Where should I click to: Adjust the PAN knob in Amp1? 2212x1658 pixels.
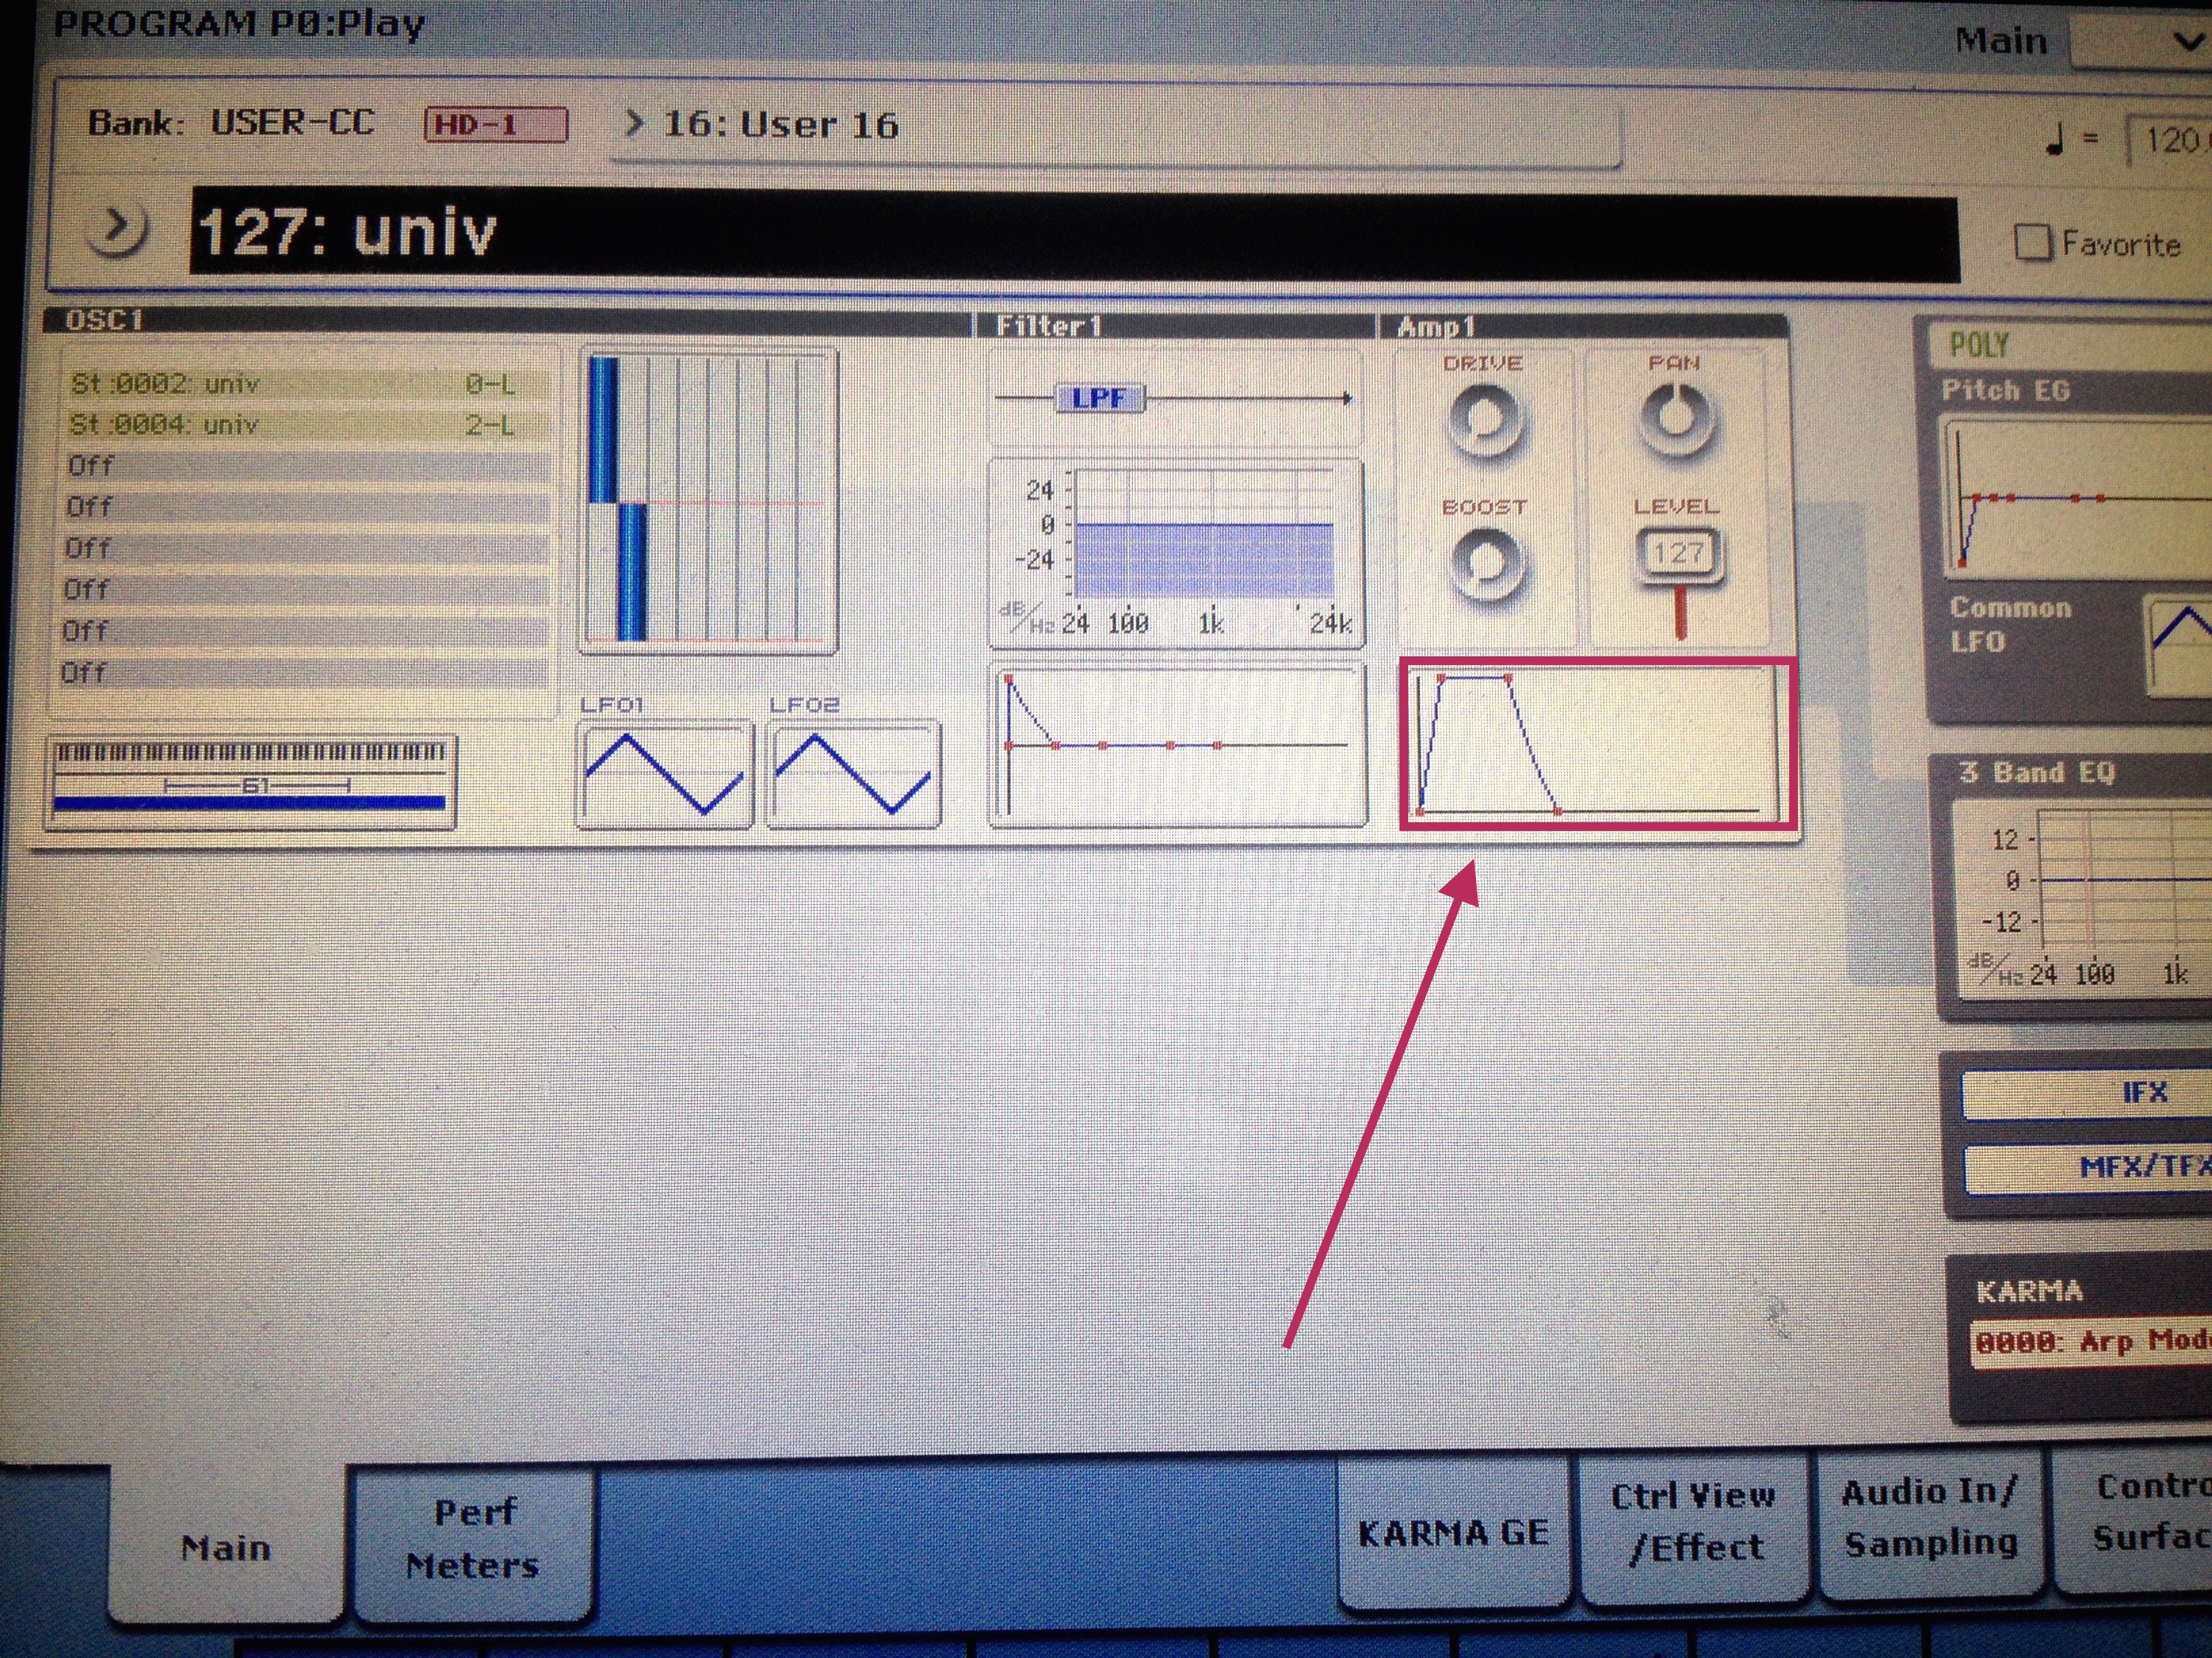[x=1676, y=419]
